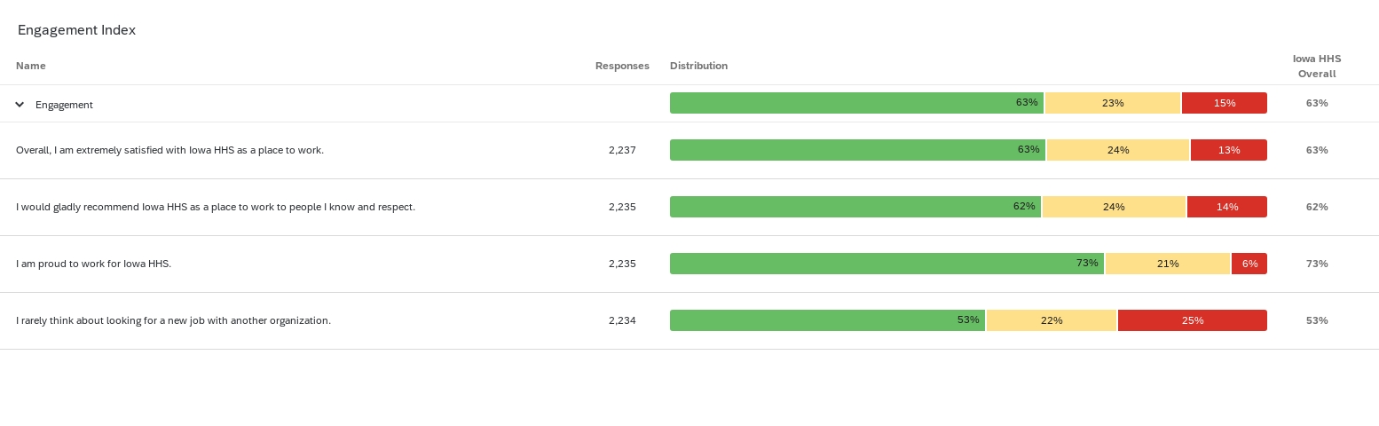Viewport: 1379px width, 426px height.
Task: Click the Iowa HHS Overall column header
Action: (x=1317, y=66)
